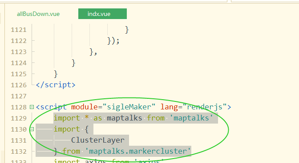This screenshot has width=299, height=163.
Task: Click the import keyword on line 1130
Action: [67, 129]
